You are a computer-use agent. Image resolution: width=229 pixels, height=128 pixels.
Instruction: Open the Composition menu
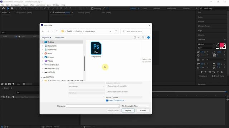click(16, 5)
